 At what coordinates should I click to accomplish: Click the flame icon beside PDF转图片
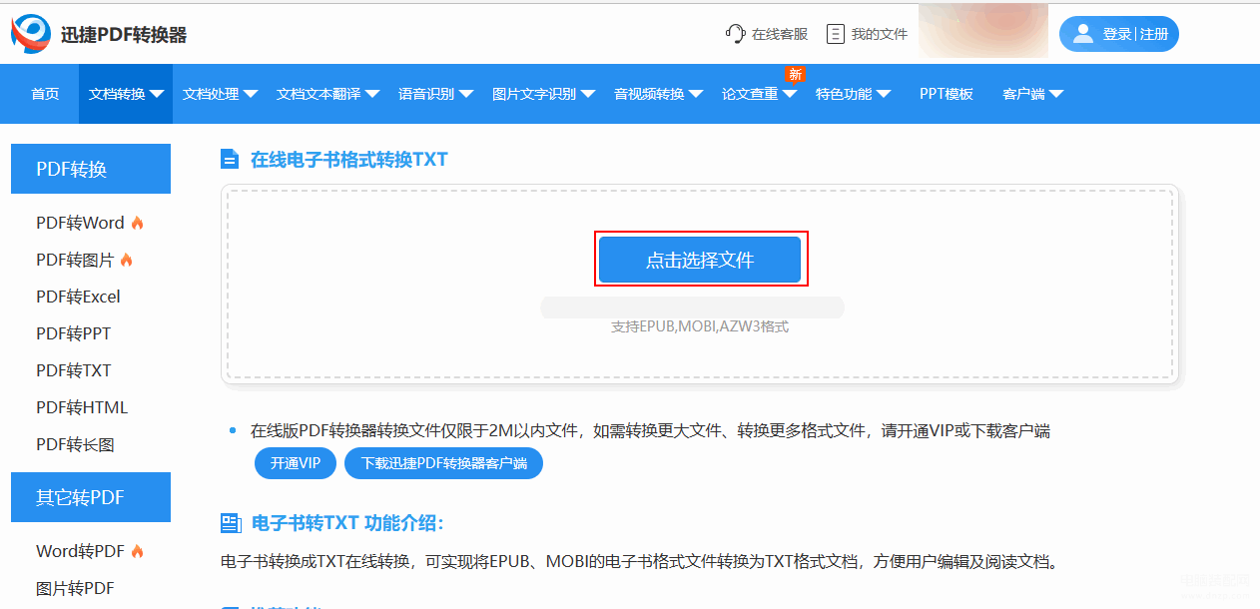pyautogui.click(x=127, y=260)
